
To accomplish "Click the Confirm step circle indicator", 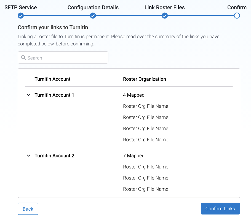I will (237, 16).
